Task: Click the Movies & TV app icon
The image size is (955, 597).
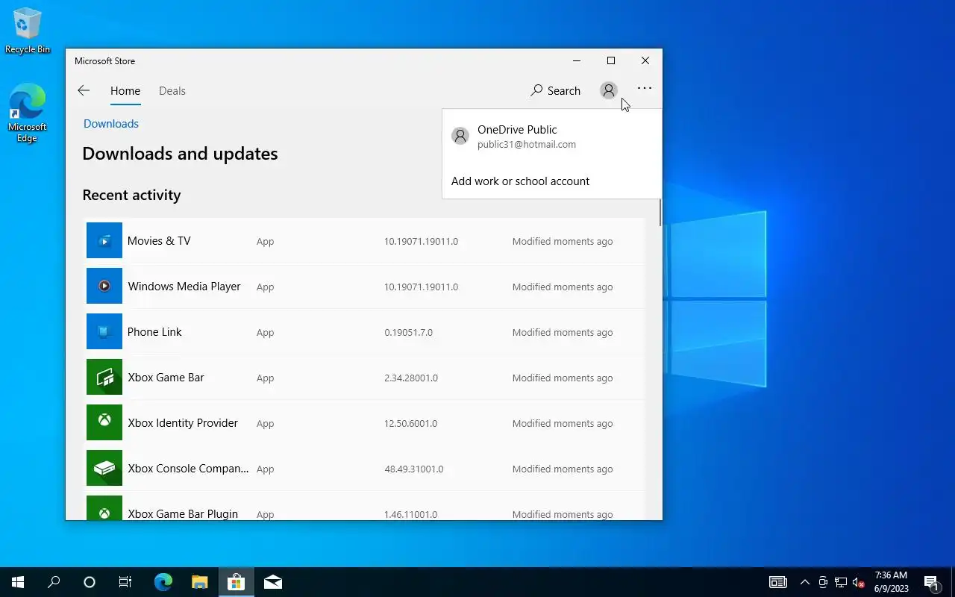Action: 104,240
